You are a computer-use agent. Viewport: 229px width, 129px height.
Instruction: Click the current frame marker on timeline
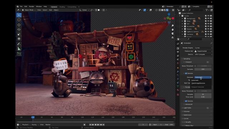tap(33, 117)
